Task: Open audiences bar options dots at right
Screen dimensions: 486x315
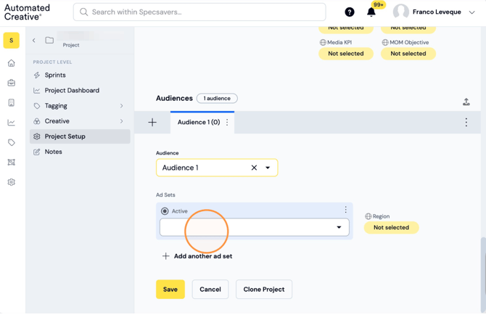Action: (x=466, y=122)
